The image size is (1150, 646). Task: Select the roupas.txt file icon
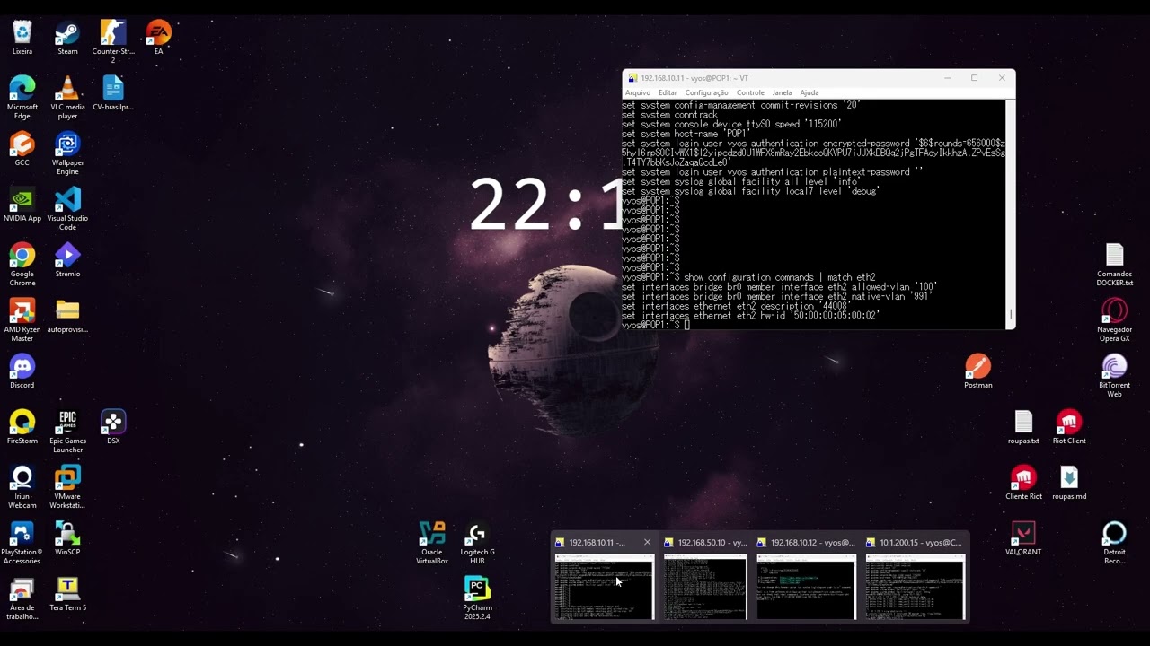click(x=1024, y=427)
